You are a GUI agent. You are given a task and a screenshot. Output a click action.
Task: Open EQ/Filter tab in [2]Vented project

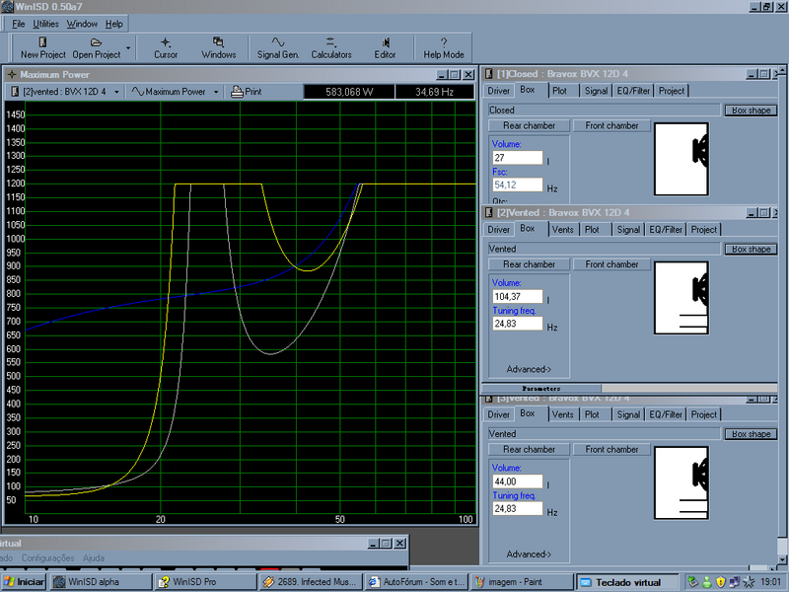666,230
